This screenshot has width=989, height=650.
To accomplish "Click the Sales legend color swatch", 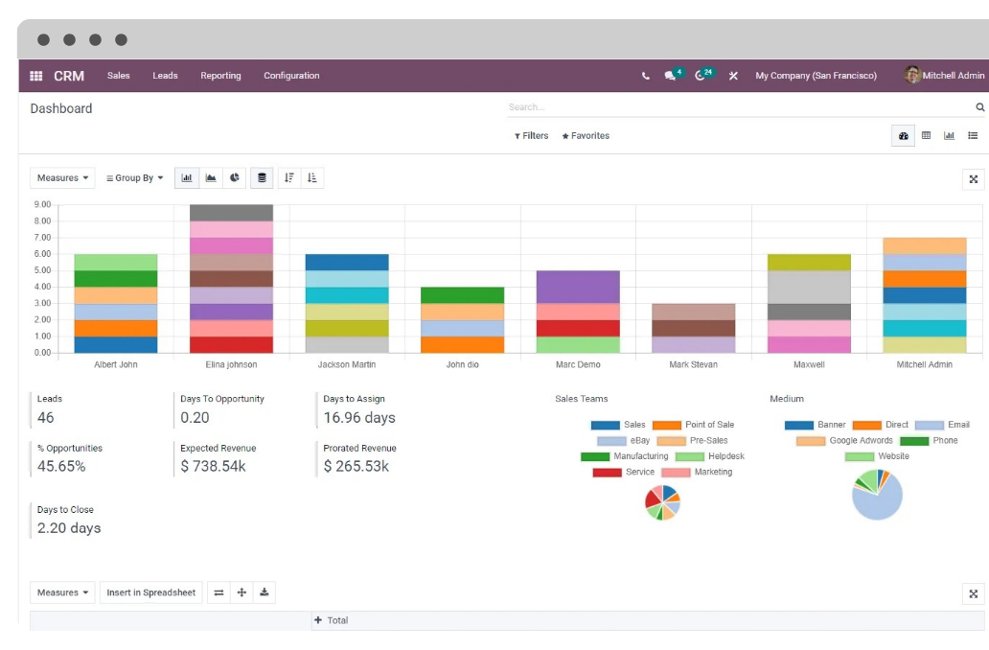I will (605, 425).
